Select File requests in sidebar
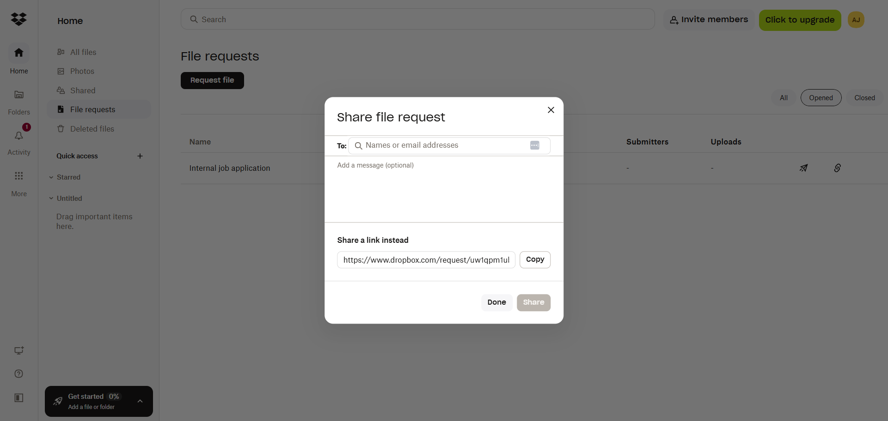This screenshot has width=888, height=421. [x=99, y=109]
